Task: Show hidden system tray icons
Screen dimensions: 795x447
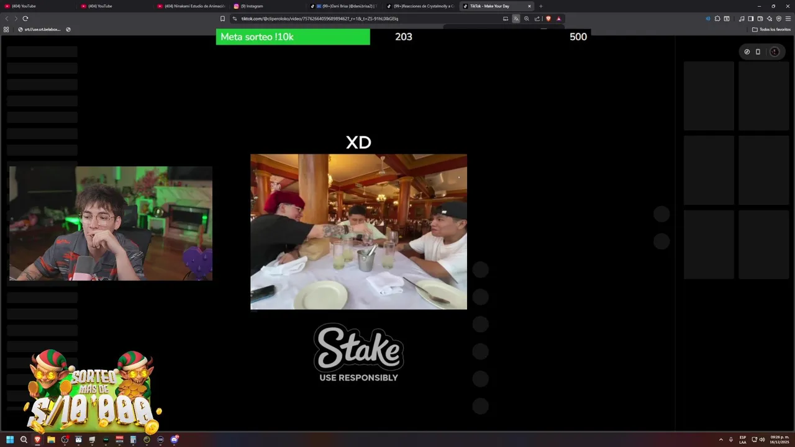Action: 720,440
